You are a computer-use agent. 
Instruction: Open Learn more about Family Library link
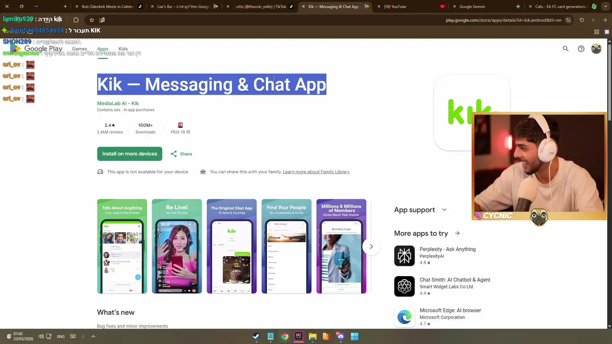(x=316, y=172)
